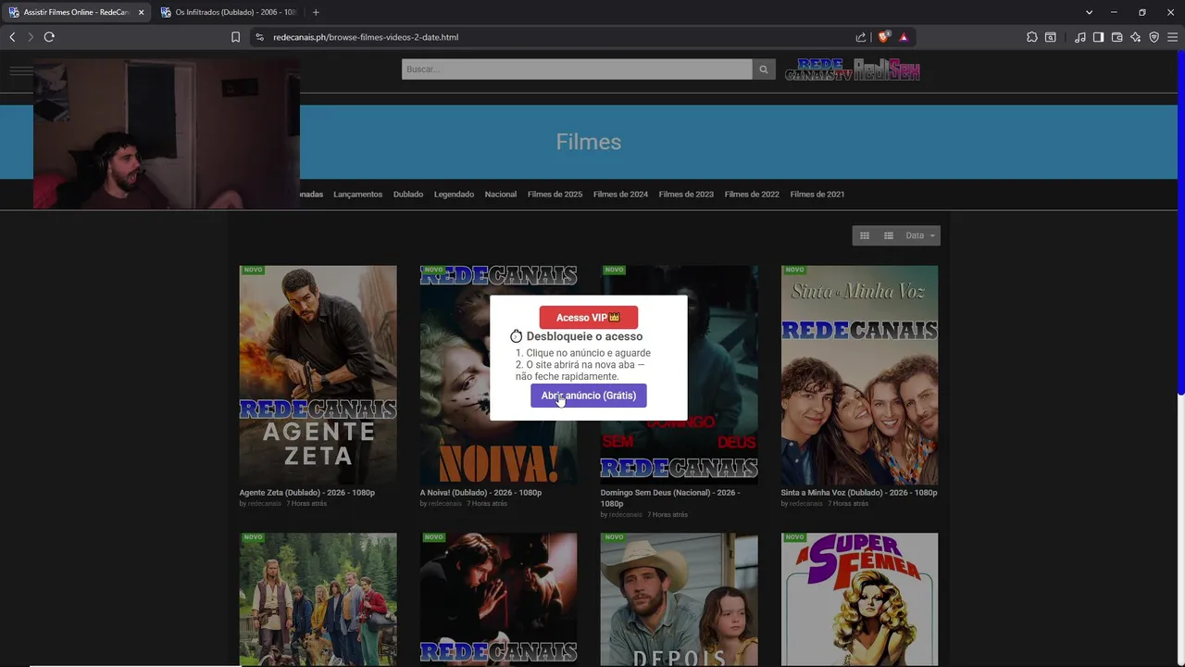Open the Leo AI sparkle icon

tap(1135, 37)
